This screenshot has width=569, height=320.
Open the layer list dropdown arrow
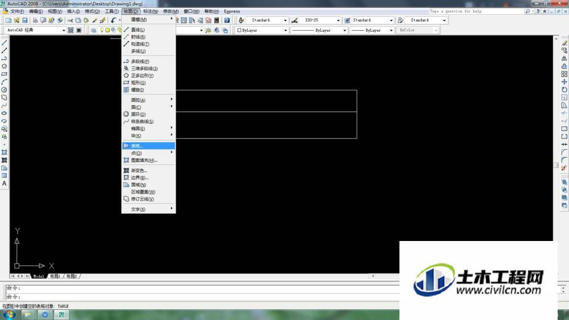tap(201, 31)
